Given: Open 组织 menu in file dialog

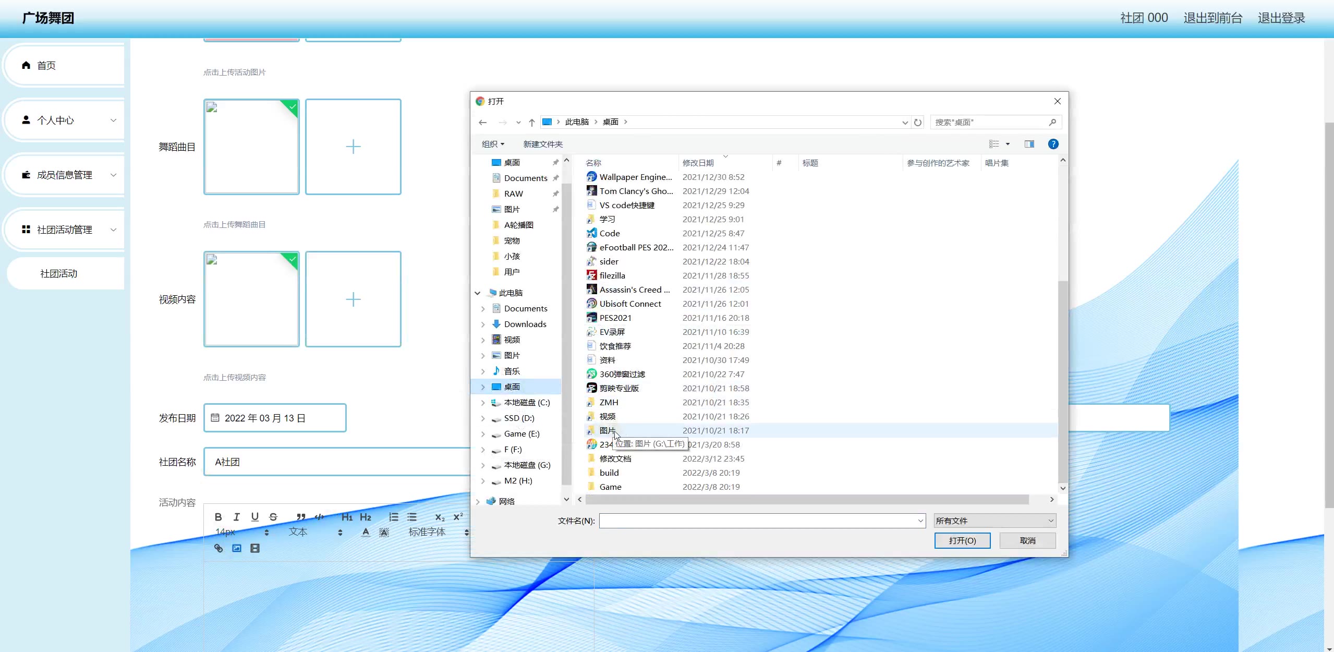Looking at the screenshot, I should 493,144.
